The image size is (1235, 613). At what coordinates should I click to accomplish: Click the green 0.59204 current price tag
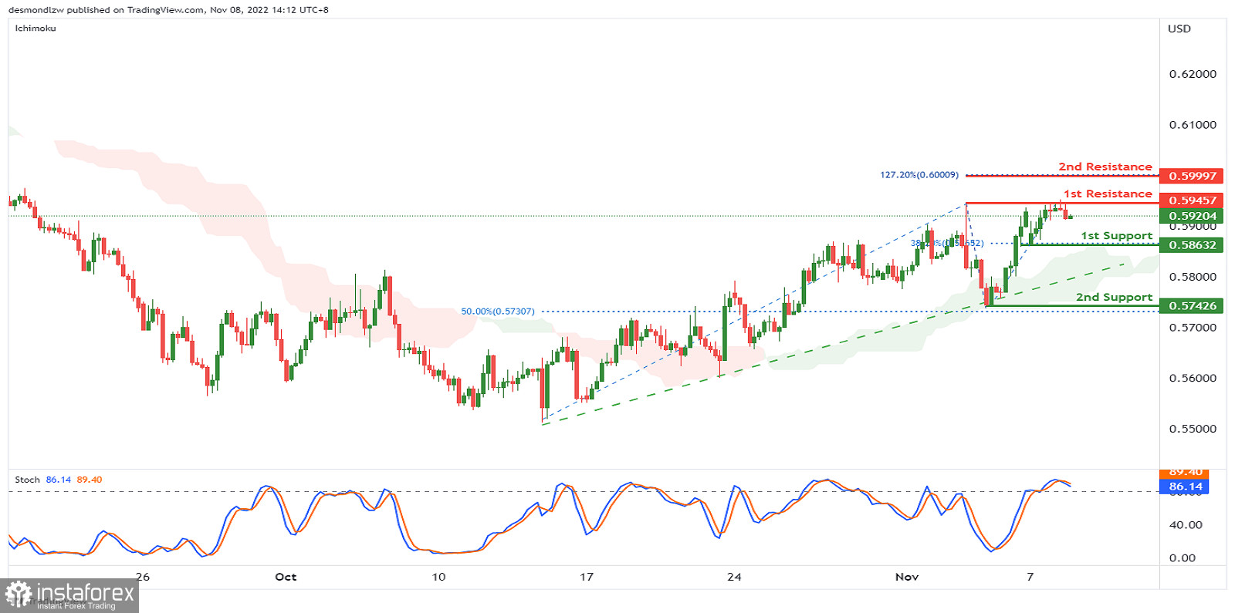1192,216
